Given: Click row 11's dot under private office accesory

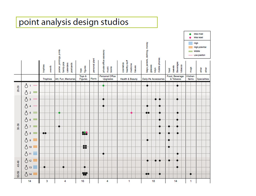Looking at the screenshot, I should [103, 154].
